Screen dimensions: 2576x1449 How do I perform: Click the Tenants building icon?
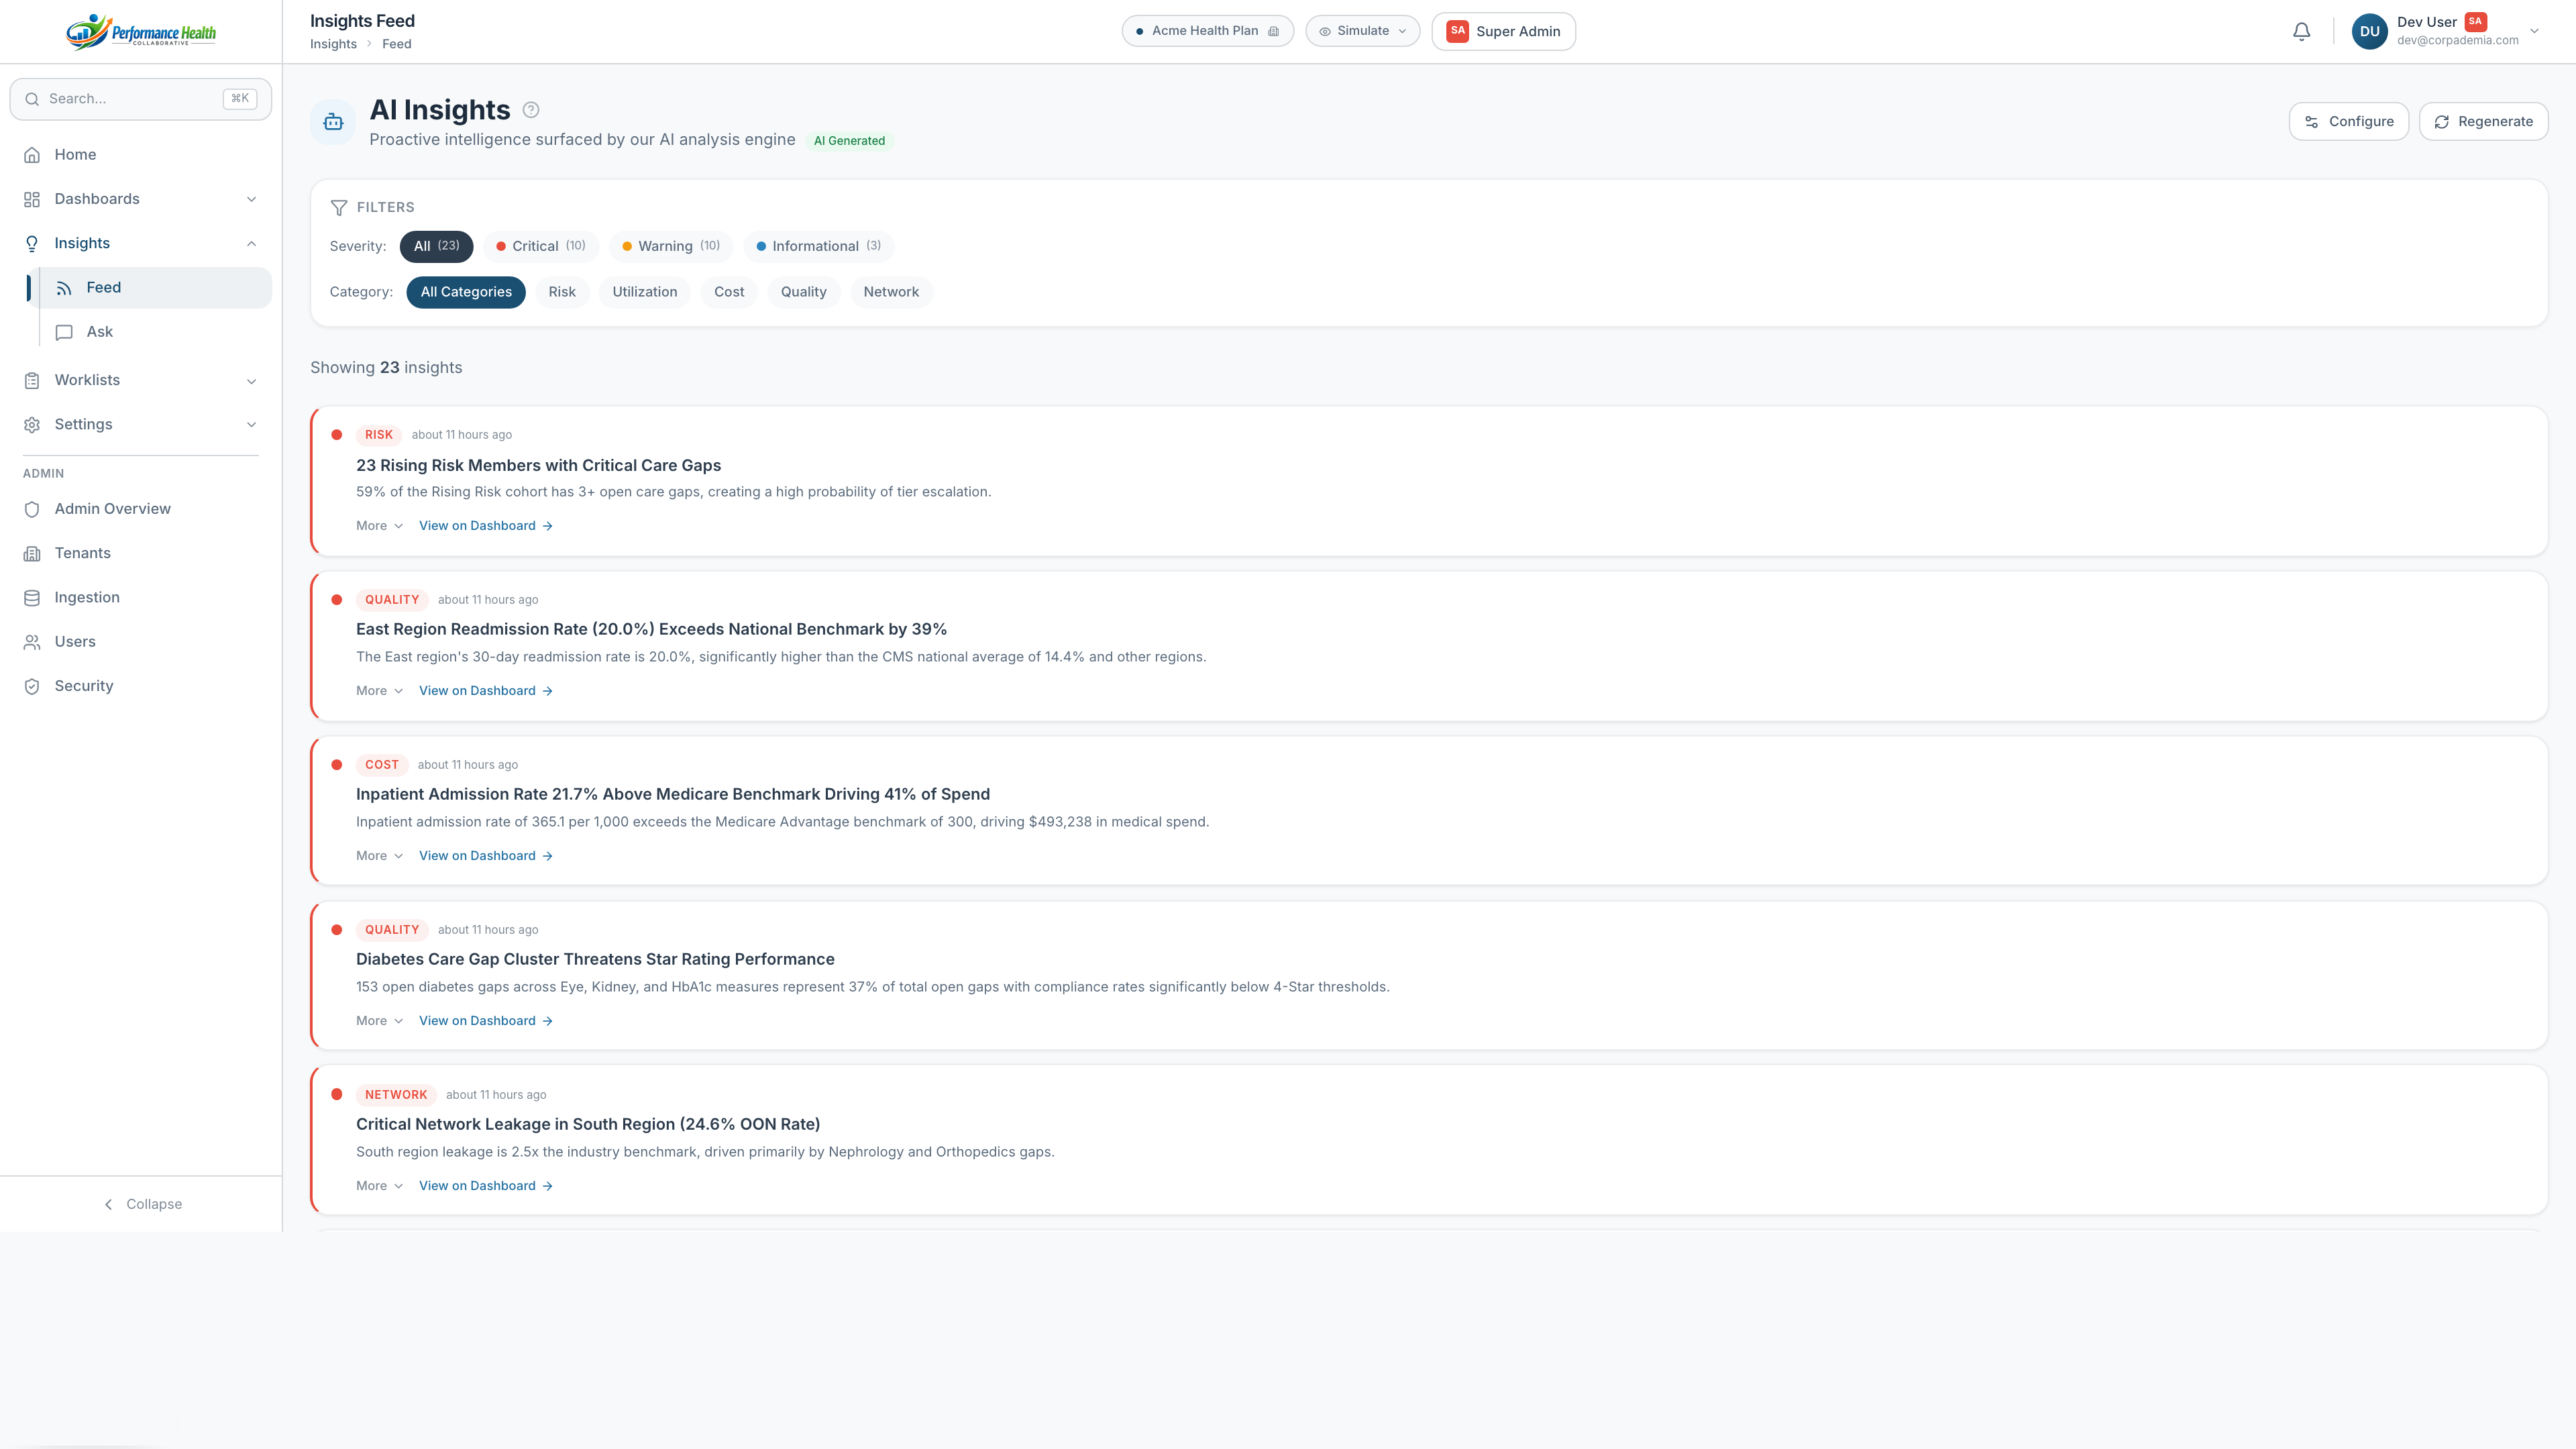coord(32,553)
